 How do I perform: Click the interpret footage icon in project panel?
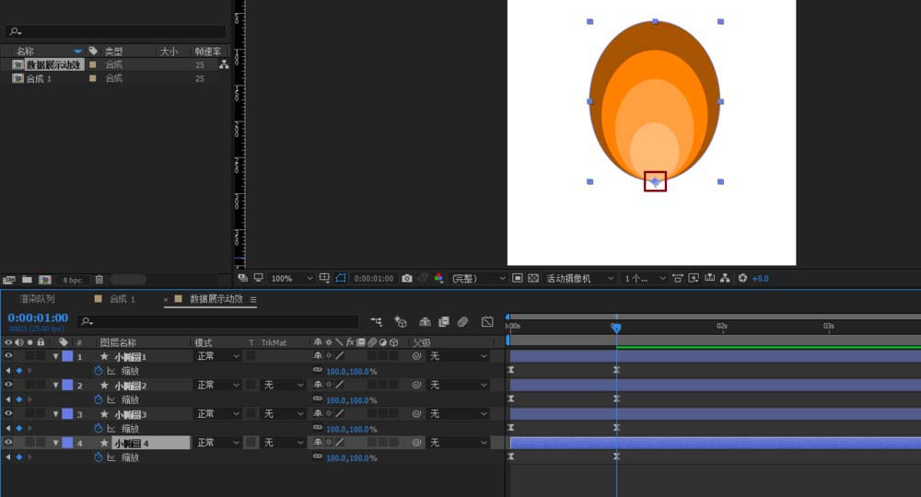9,280
